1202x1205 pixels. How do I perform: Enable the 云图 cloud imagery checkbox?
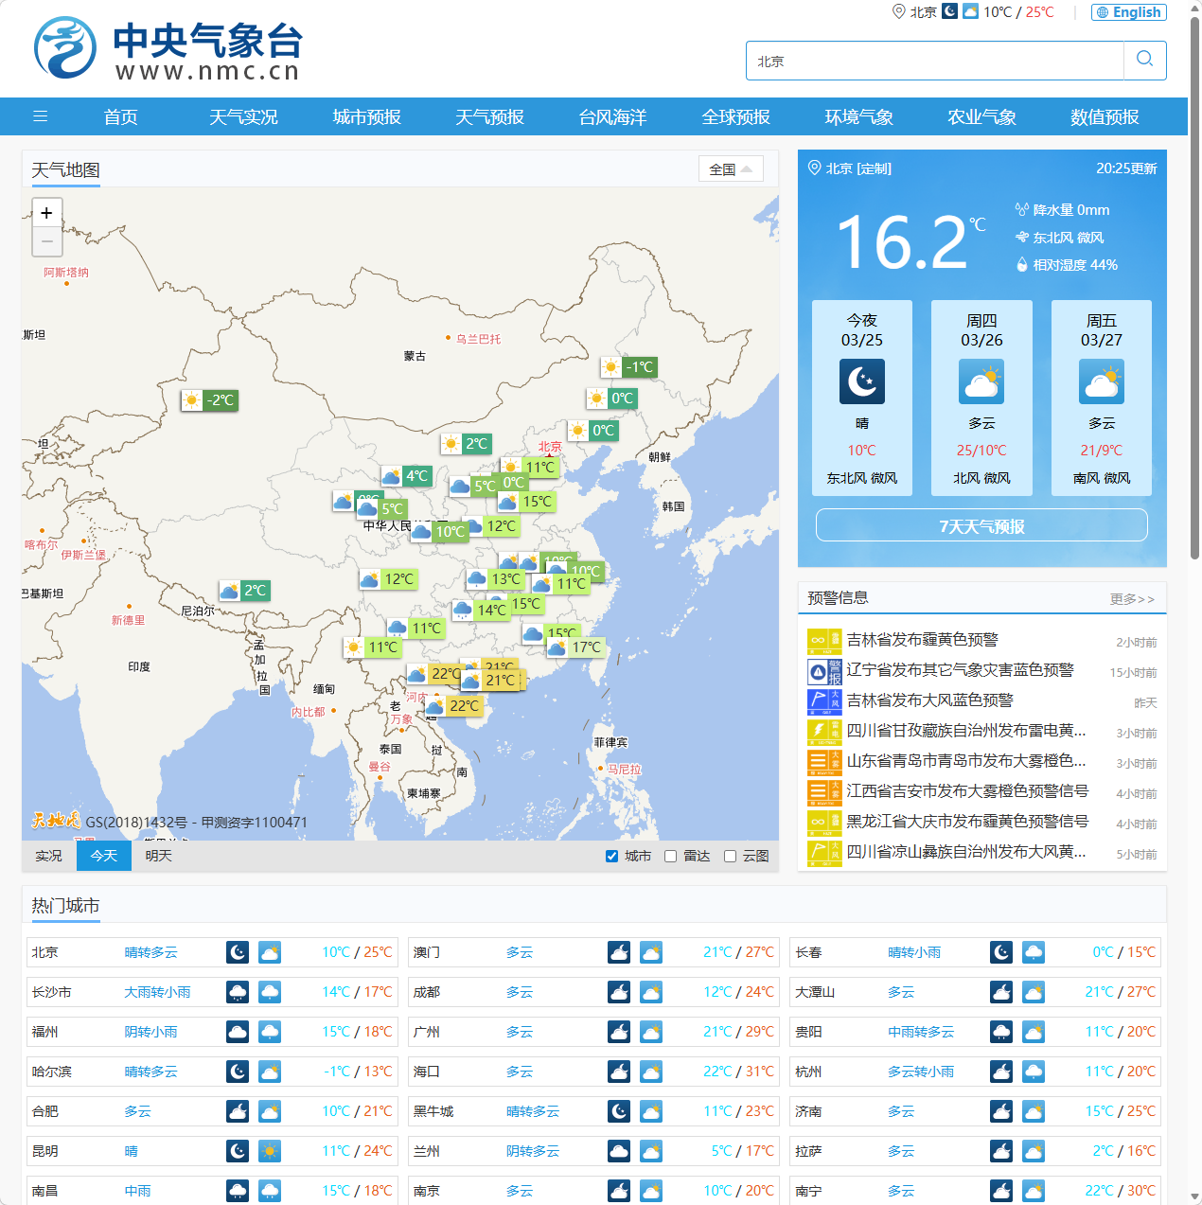[x=730, y=856]
